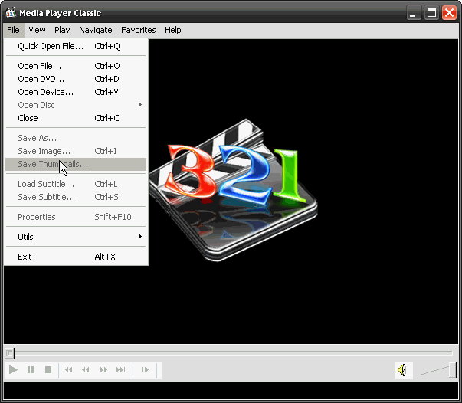This screenshot has height=403, width=462.
Task: Click the seek bar thumb
Action: coord(9,353)
